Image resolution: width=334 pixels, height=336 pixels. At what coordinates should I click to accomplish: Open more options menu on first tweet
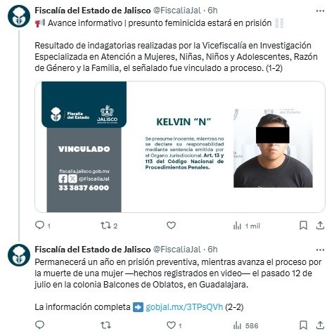tap(320, 11)
